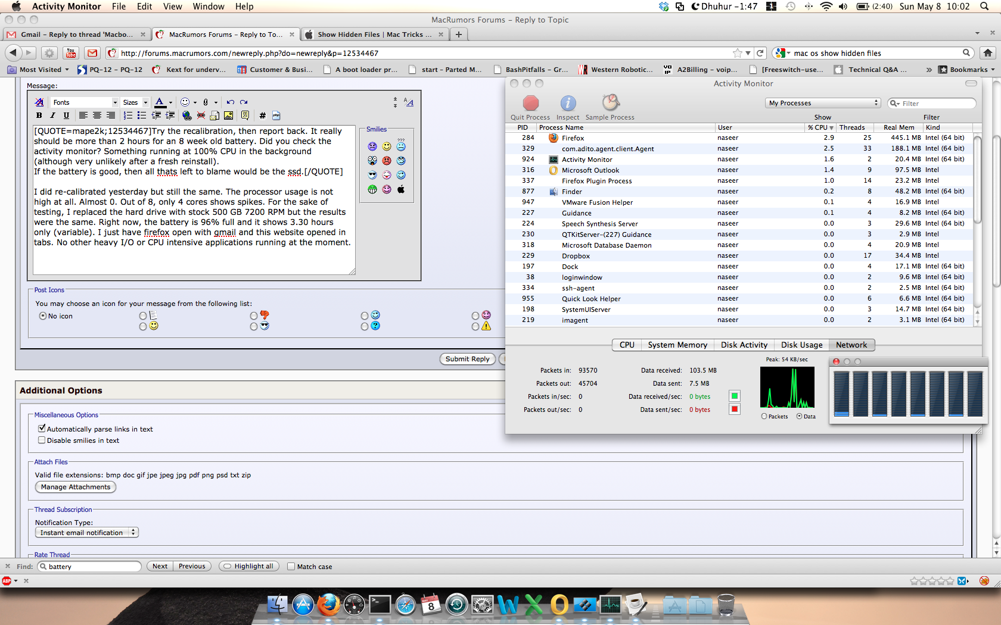The height and width of the screenshot is (625, 1001).
Task: Undo last edit in editor
Action: (x=230, y=102)
